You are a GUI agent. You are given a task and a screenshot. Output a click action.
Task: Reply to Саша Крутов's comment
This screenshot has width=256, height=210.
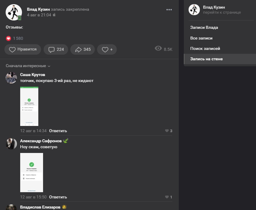58,131
